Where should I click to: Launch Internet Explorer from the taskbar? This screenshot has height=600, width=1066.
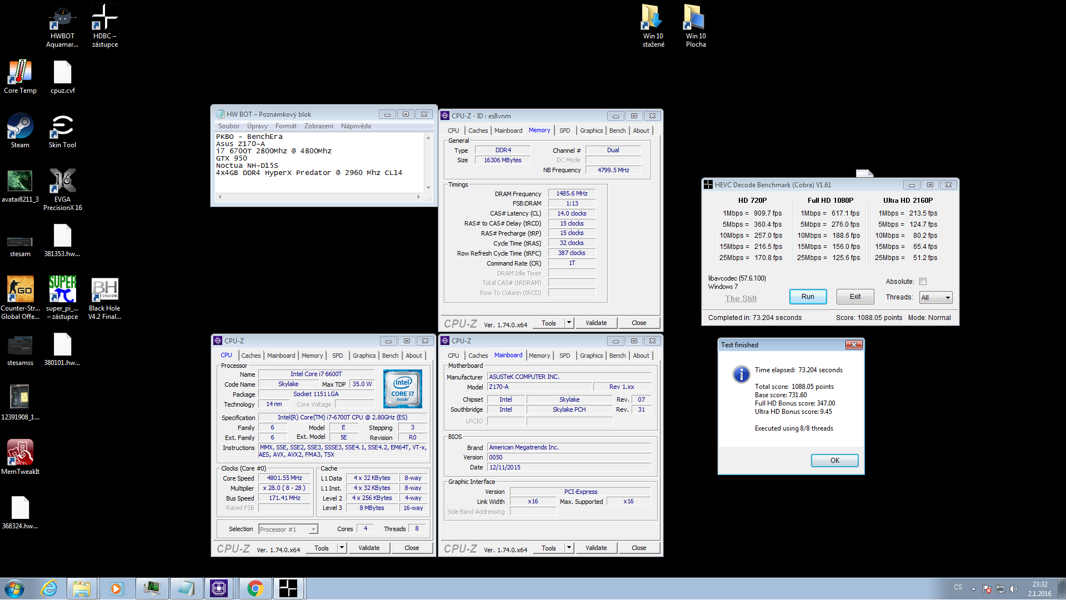coord(49,588)
